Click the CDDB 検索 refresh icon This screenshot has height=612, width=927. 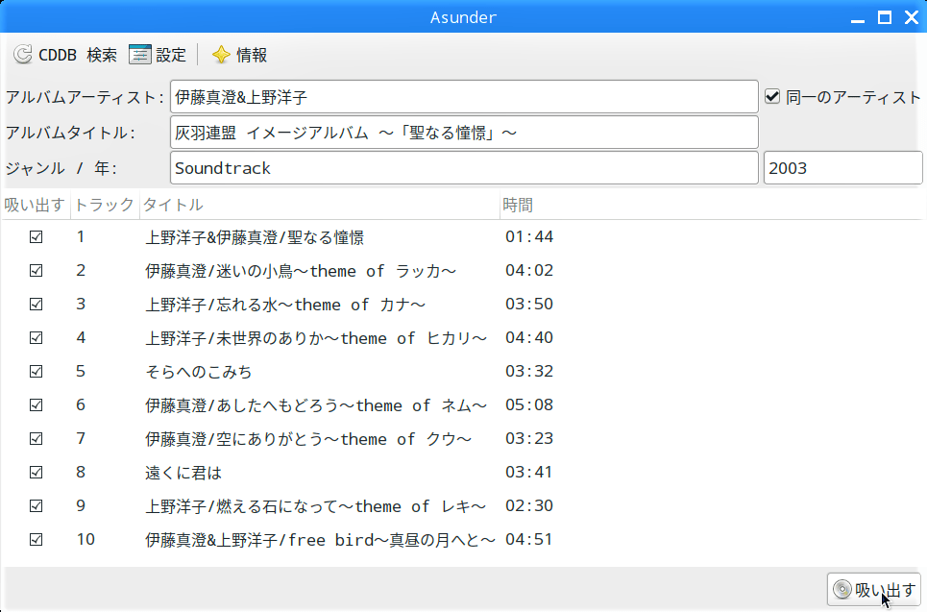(x=23, y=55)
